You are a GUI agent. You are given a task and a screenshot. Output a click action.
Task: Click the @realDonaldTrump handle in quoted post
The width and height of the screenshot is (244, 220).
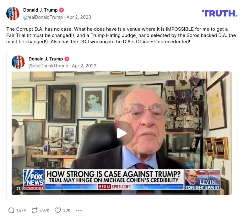pos(48,66)
